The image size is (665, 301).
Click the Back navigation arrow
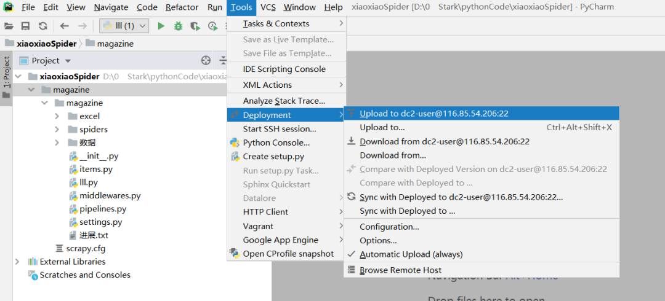click(x=65, y=26)
